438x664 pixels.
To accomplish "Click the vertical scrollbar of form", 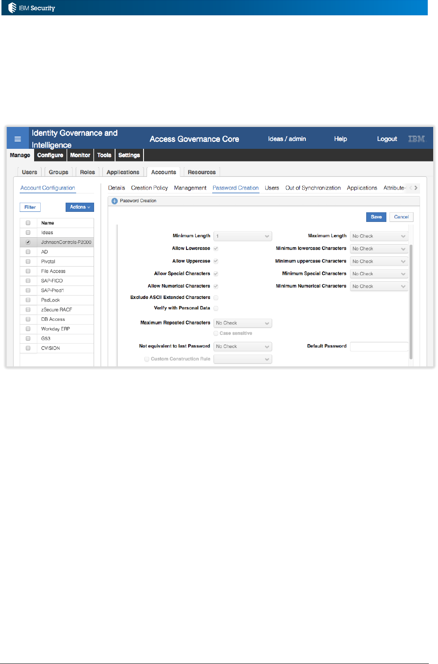I will pyautogui.click(x=411, y=302).
